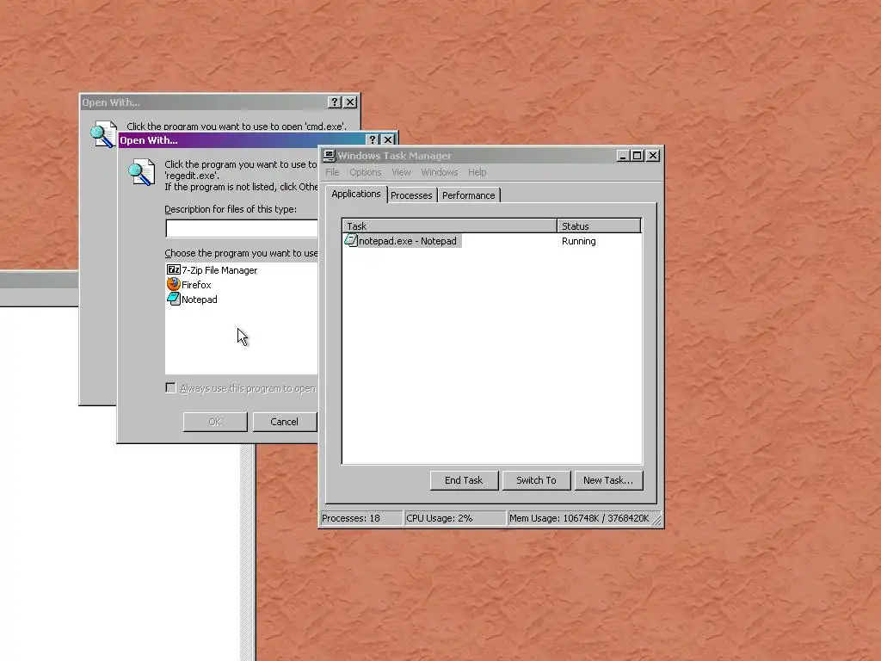Click 'CPU Usage: 2%' in status bar
This screenshot has width=881, height=661.
click(x=454, y=518)
